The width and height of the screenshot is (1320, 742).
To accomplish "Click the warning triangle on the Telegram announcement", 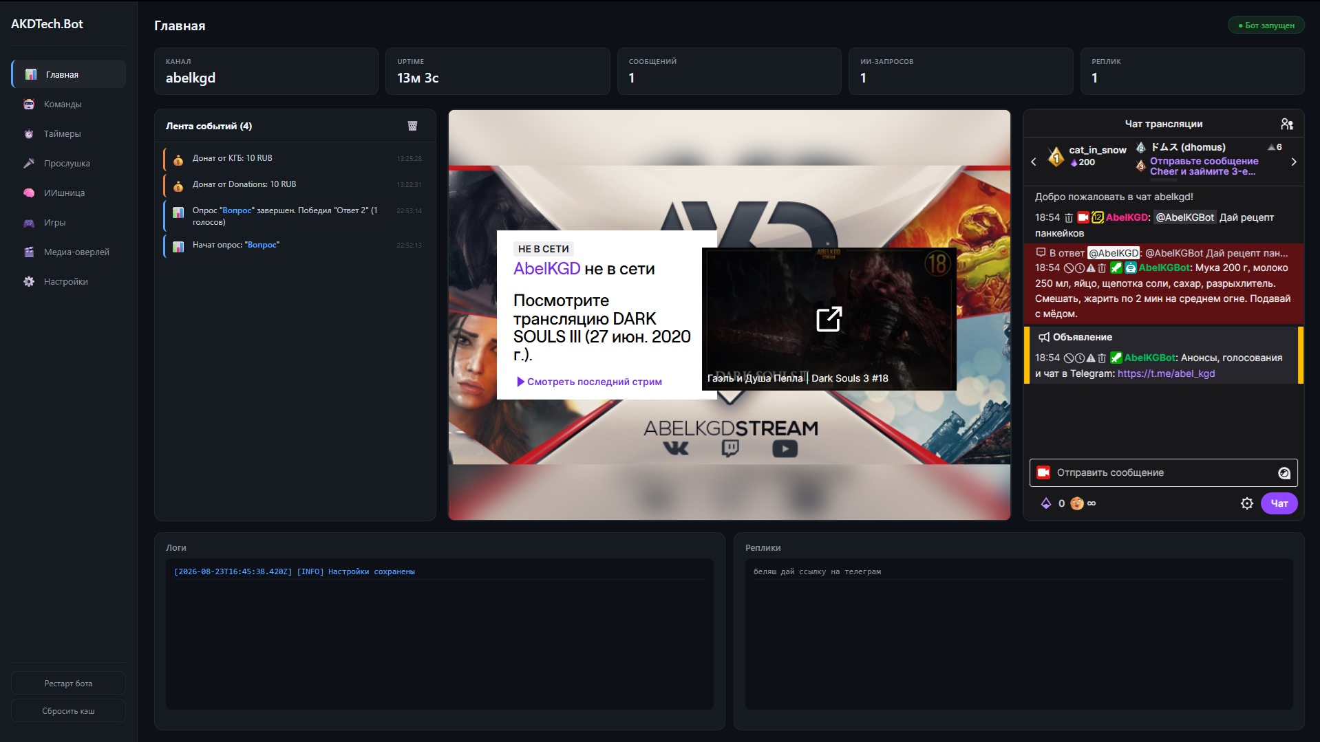I will click(1090, 358).
